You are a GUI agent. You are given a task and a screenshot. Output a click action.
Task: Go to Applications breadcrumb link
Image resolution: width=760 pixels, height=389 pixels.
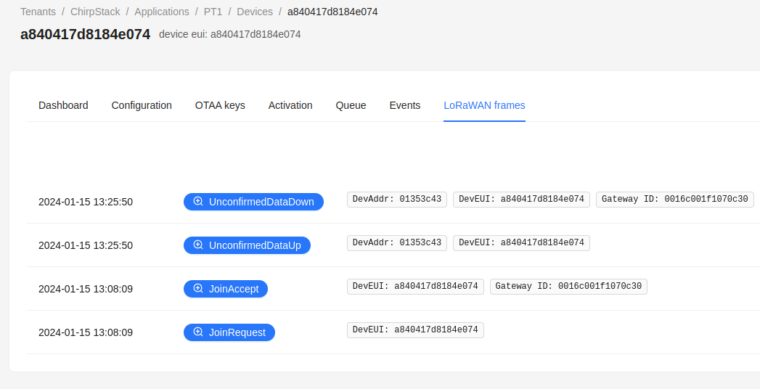pos(161,12)
